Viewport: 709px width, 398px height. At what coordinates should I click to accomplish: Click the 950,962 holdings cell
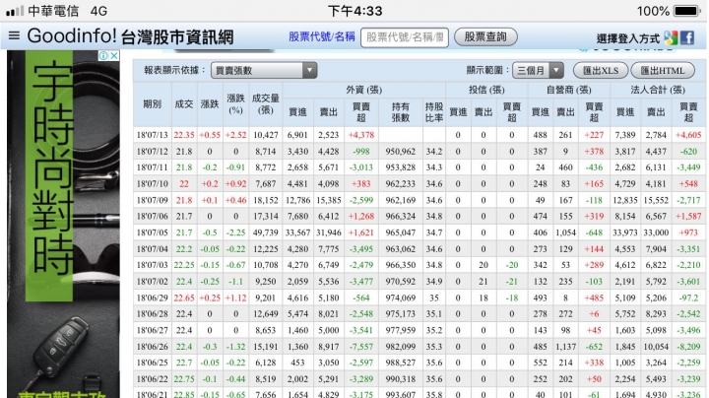coord(400,151)
